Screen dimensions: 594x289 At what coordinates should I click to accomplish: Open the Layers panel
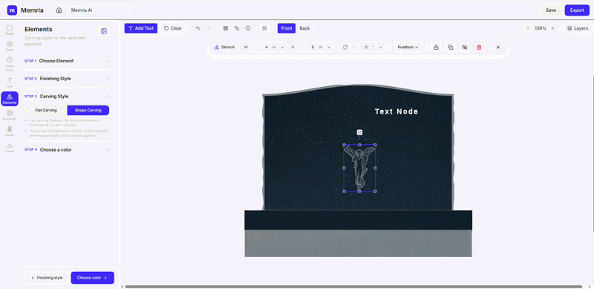tap(578, 28)
